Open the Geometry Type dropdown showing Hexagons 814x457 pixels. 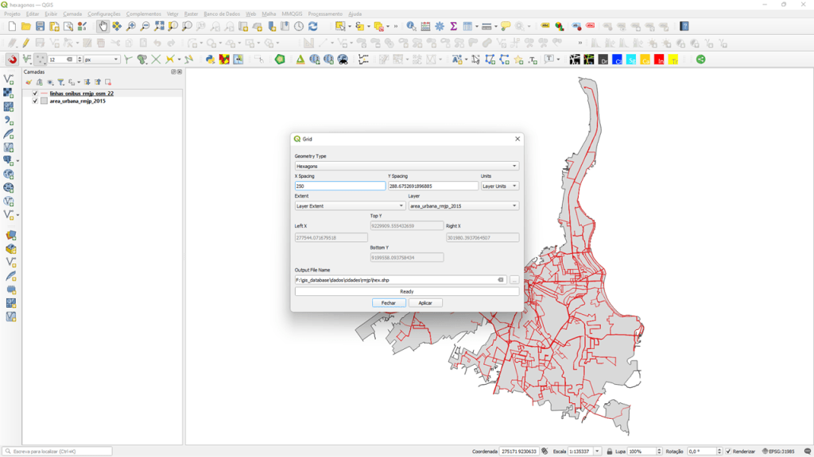[x=406, y=166]
